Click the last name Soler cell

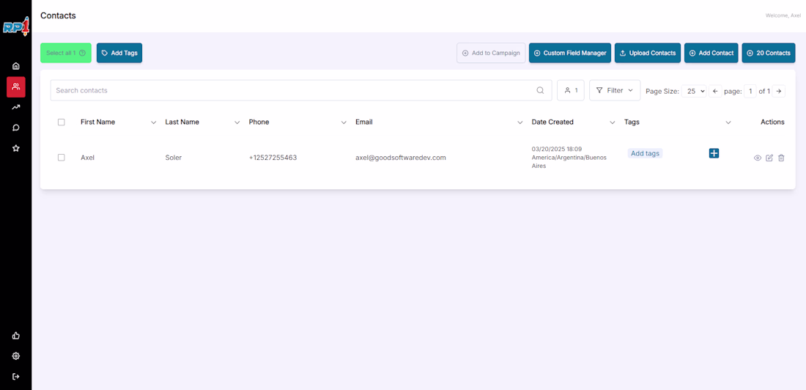[x=173, y=158]
